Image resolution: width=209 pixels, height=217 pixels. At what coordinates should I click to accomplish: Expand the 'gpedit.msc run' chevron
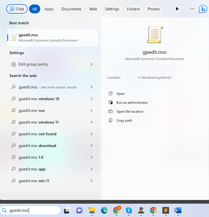(92, 111)
